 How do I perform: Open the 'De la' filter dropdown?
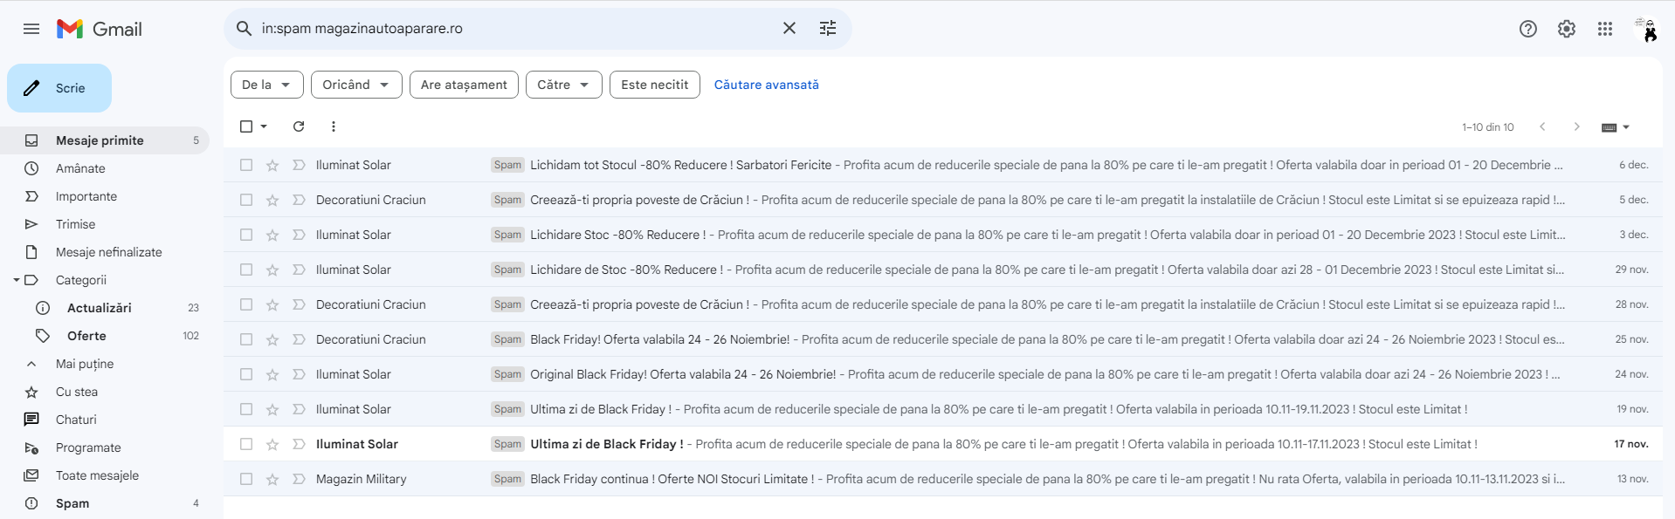266,85
